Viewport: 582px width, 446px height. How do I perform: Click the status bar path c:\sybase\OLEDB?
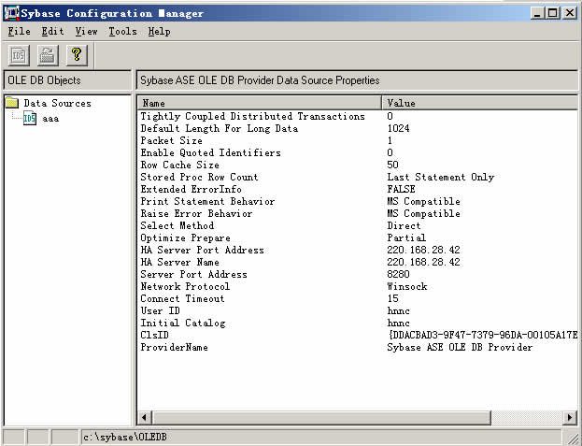(125, 438)
